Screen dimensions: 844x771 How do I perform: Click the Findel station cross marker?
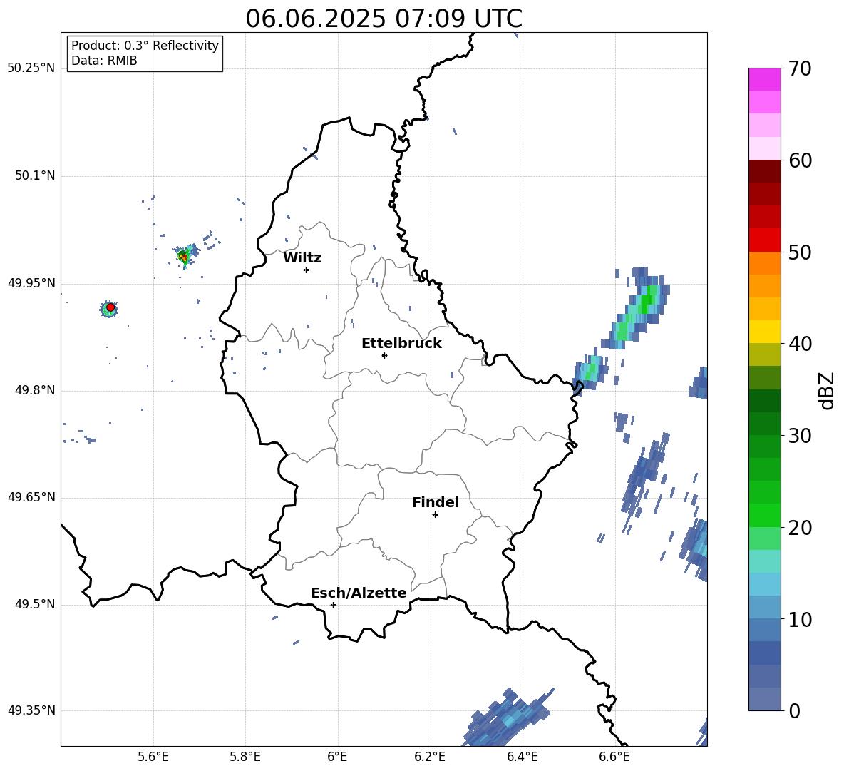point(435,514)
